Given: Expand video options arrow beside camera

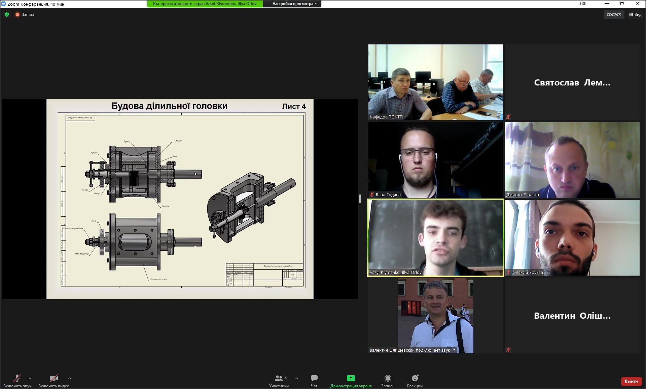Looking at the screenshot, I should (x=69, y=378).
